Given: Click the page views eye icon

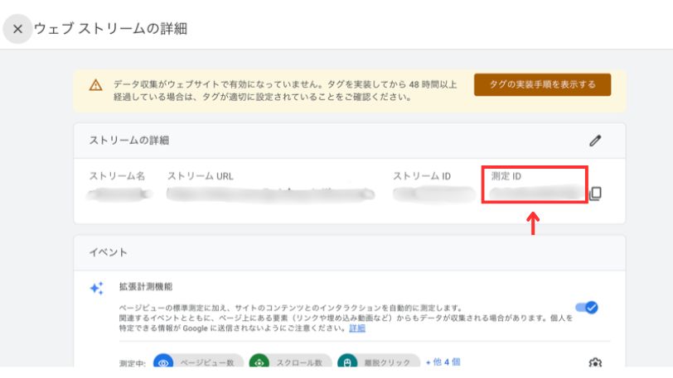Looking at the screenshot, I should (x=164, y=362).
